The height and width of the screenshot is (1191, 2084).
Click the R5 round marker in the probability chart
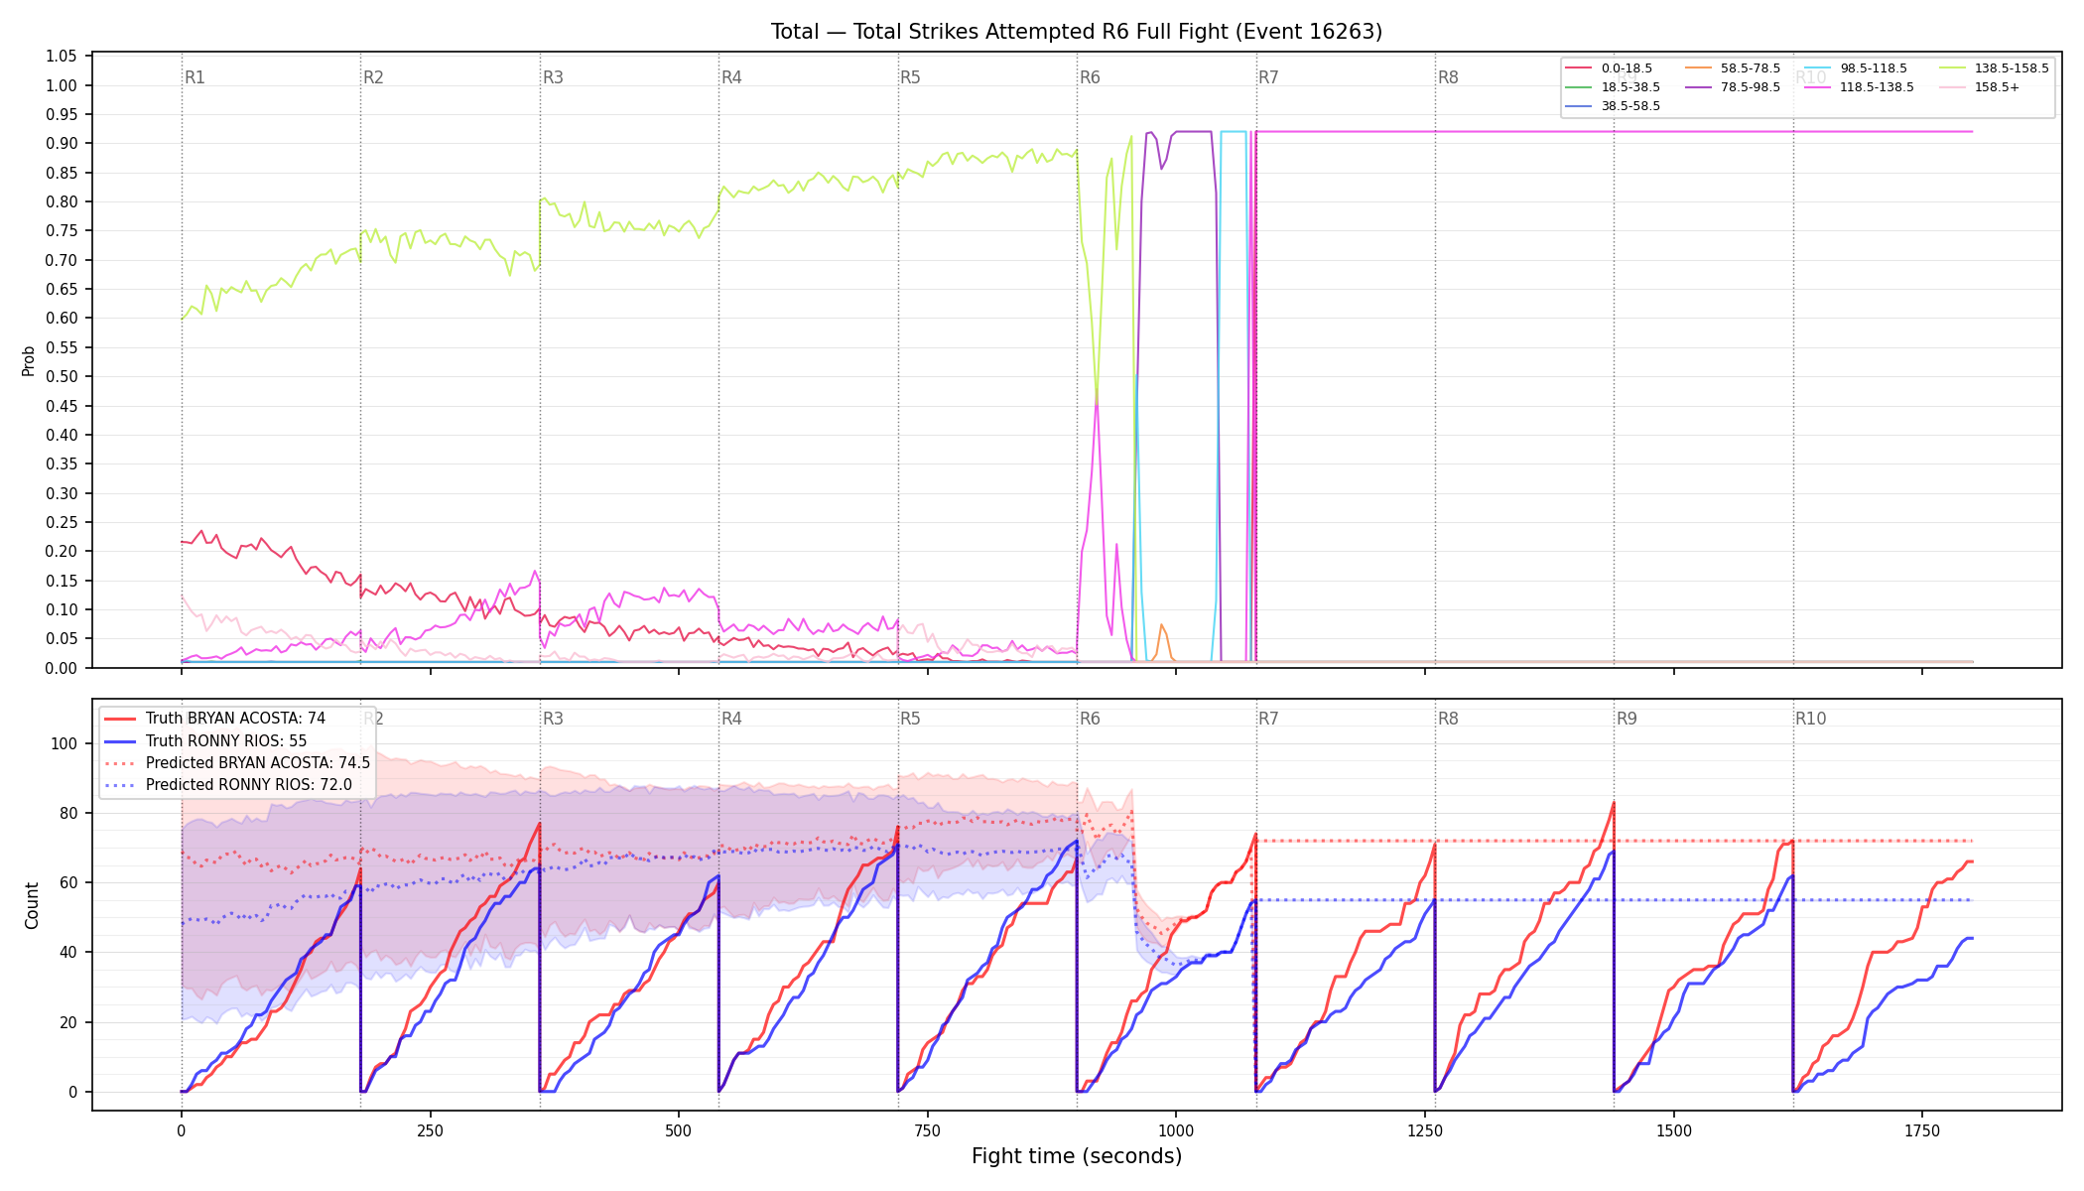[x=910, y=77]
